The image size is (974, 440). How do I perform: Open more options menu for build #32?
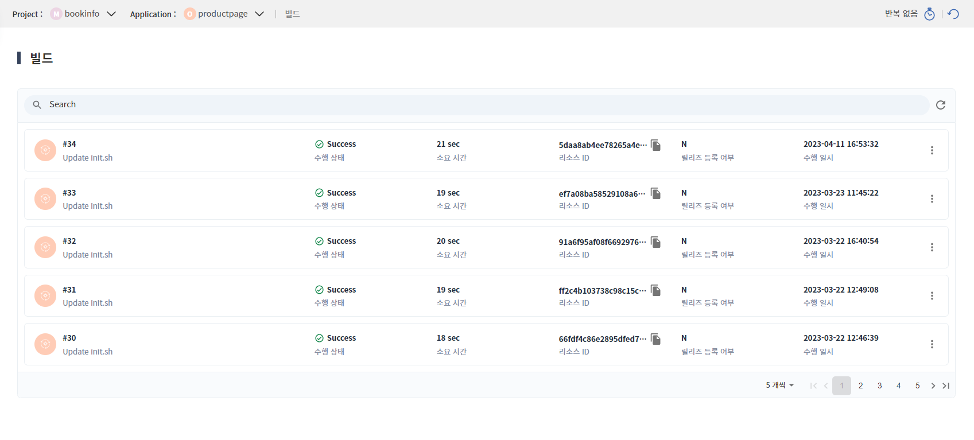(932, 247)
